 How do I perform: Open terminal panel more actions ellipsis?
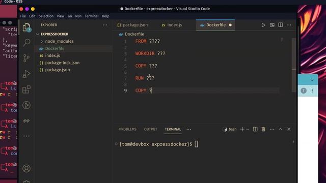point(272,129)
